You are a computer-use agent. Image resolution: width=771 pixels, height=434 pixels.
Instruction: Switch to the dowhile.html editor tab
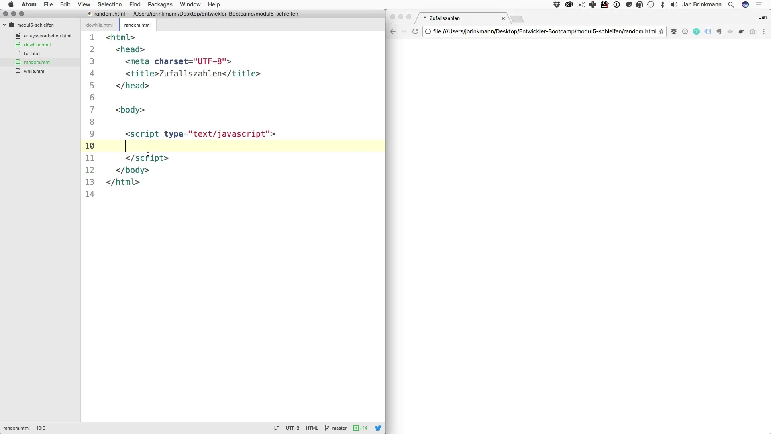tap(99, 25)
